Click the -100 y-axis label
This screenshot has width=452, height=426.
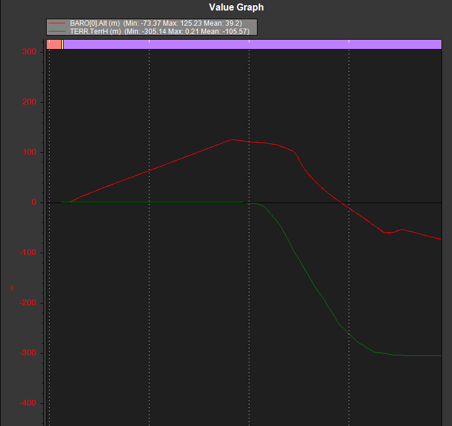coord(27,252)
